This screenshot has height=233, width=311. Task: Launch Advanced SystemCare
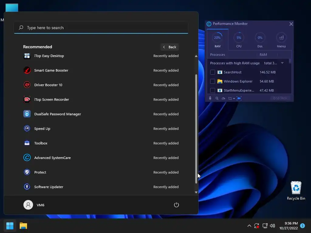[101, 158]
